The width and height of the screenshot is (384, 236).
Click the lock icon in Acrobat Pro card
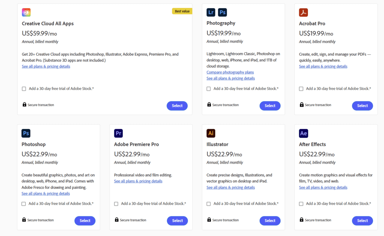coord(302,104)
